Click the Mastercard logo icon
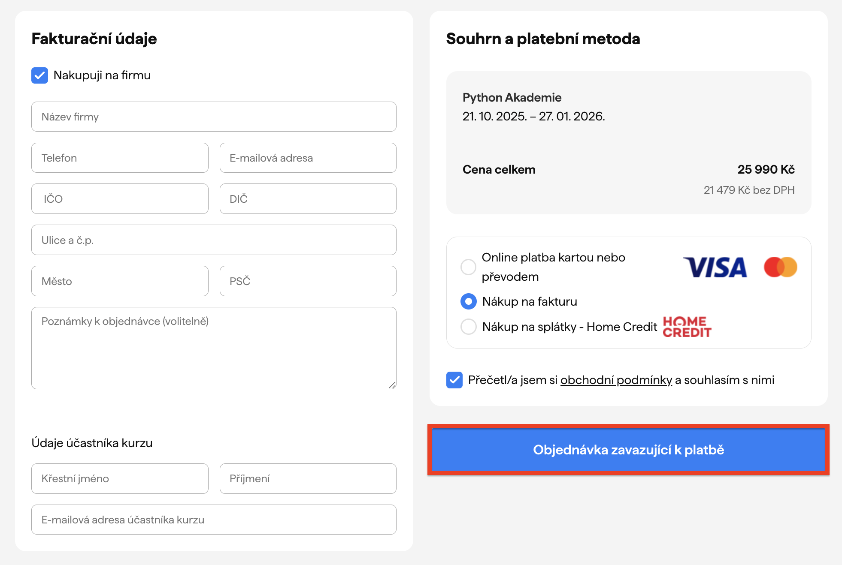The height and width of the screenshot is (565, 842). point(780,267)
